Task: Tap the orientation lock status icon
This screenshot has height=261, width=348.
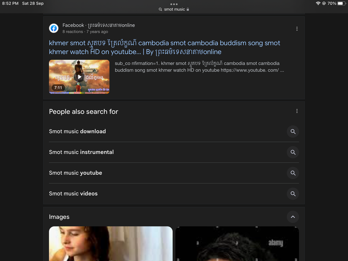Action: (324, 3)
